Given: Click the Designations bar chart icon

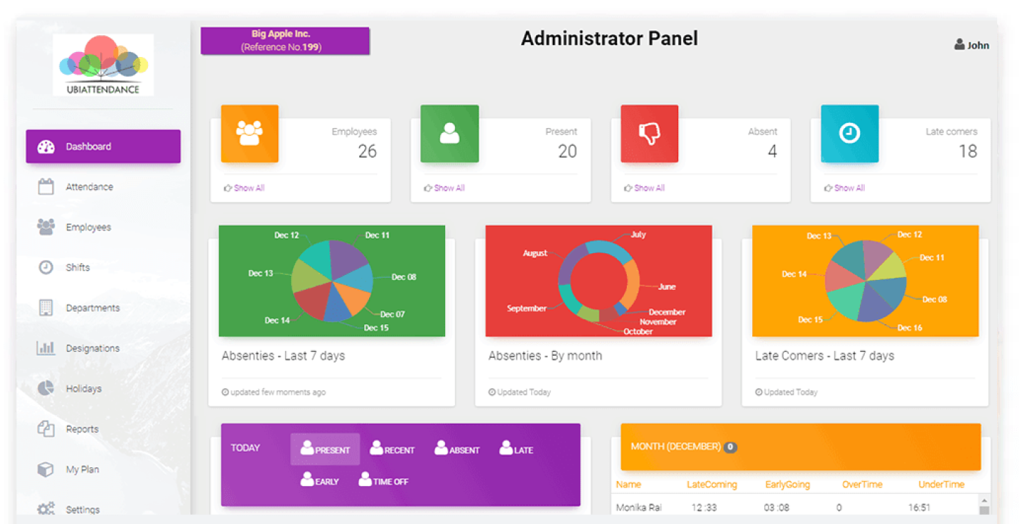Looking at the screenshot, I should [x=46, y=347].
